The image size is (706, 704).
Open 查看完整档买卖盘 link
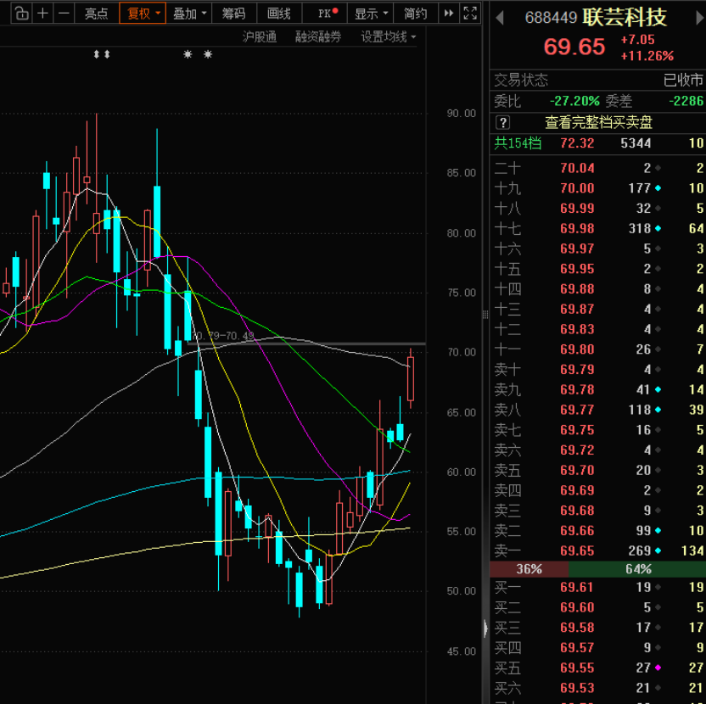[599, 122]
